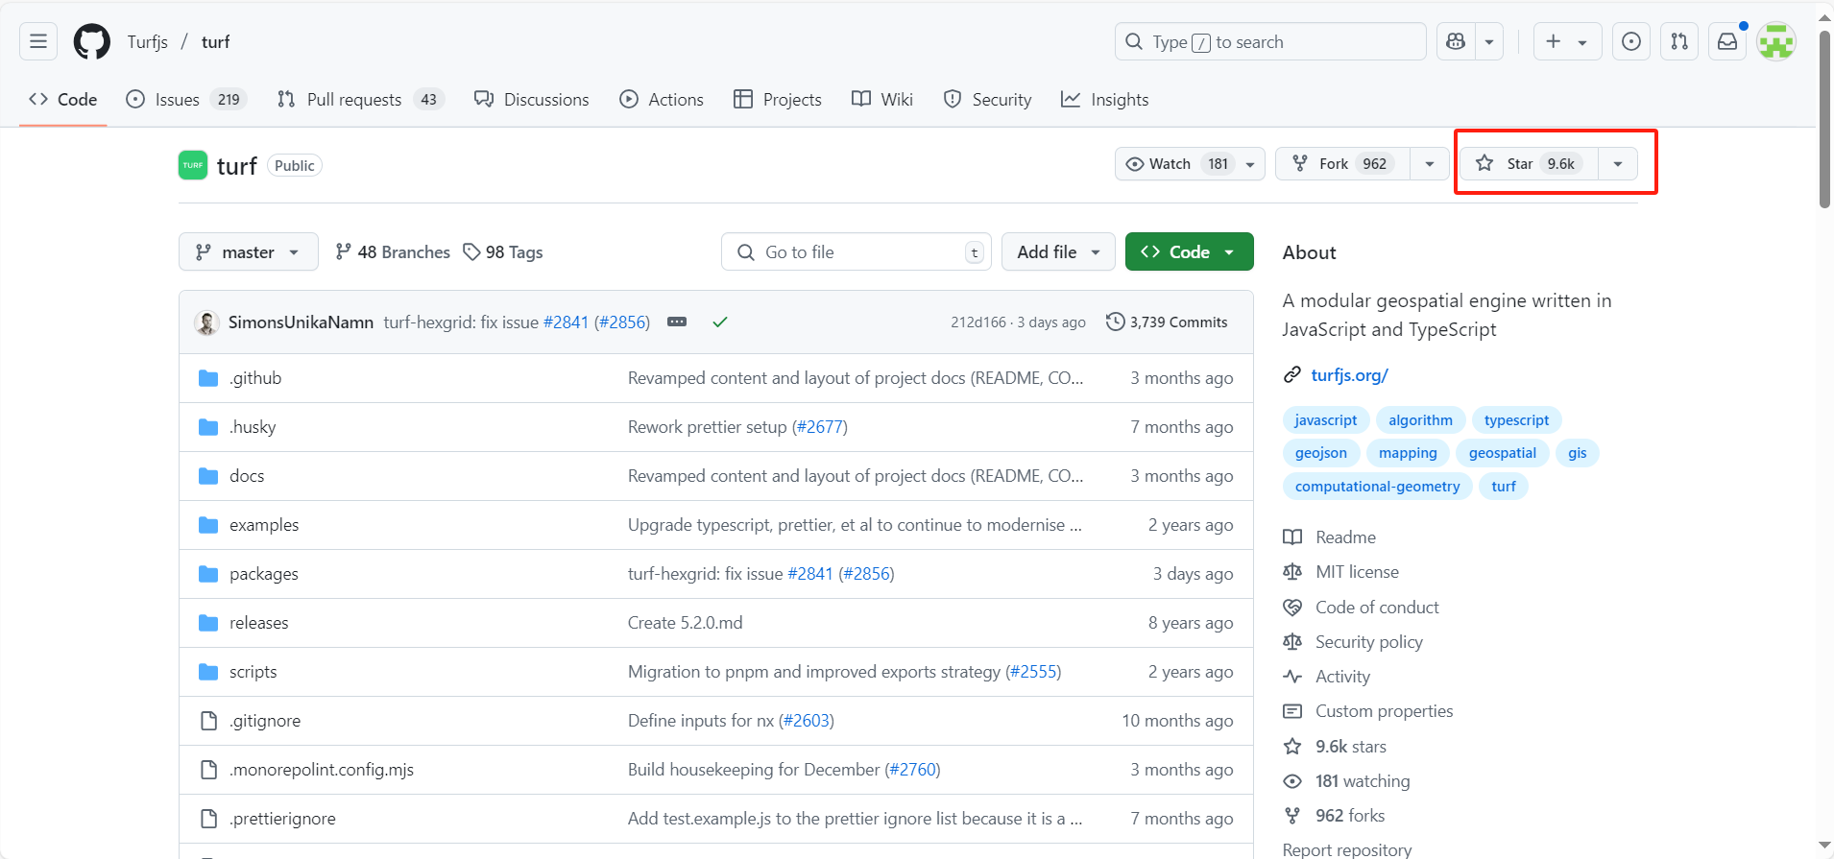Focus the Type to search field
Image resolution: width=1834 pixels, height=859 pixels.
(x=1270, y=41)
